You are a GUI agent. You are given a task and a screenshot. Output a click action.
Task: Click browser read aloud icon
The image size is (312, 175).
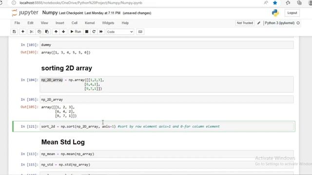click(266, 3)
